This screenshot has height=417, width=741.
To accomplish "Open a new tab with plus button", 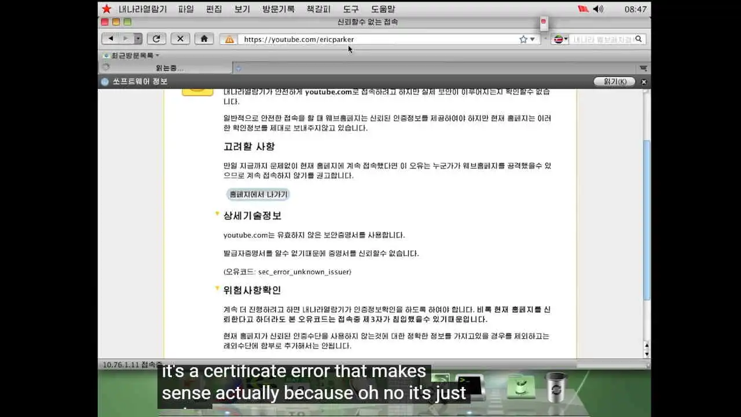I will click(x=238, y=68).
